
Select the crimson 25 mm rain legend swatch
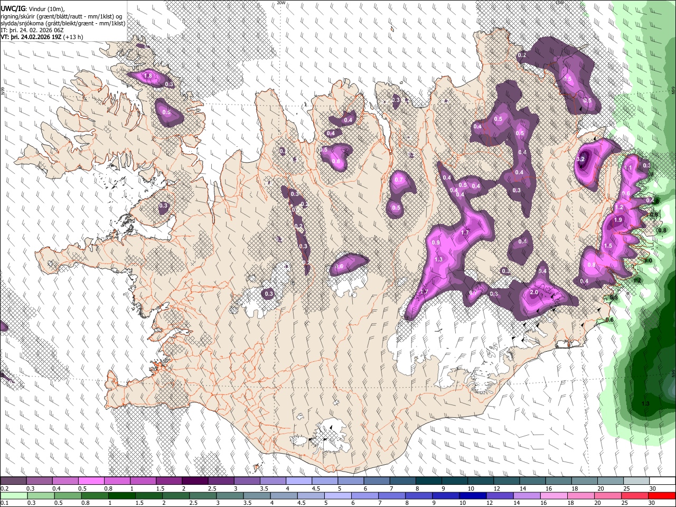point(634,496)
